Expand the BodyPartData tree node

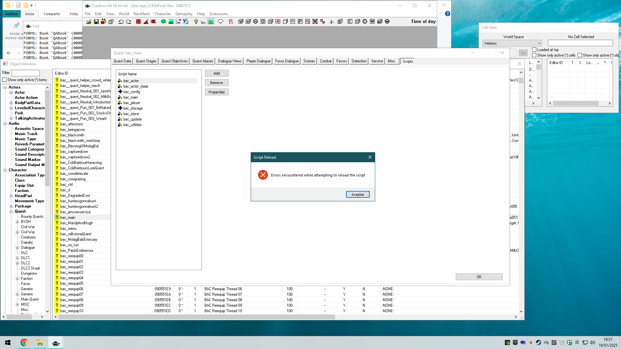click(x=11, y=103)
